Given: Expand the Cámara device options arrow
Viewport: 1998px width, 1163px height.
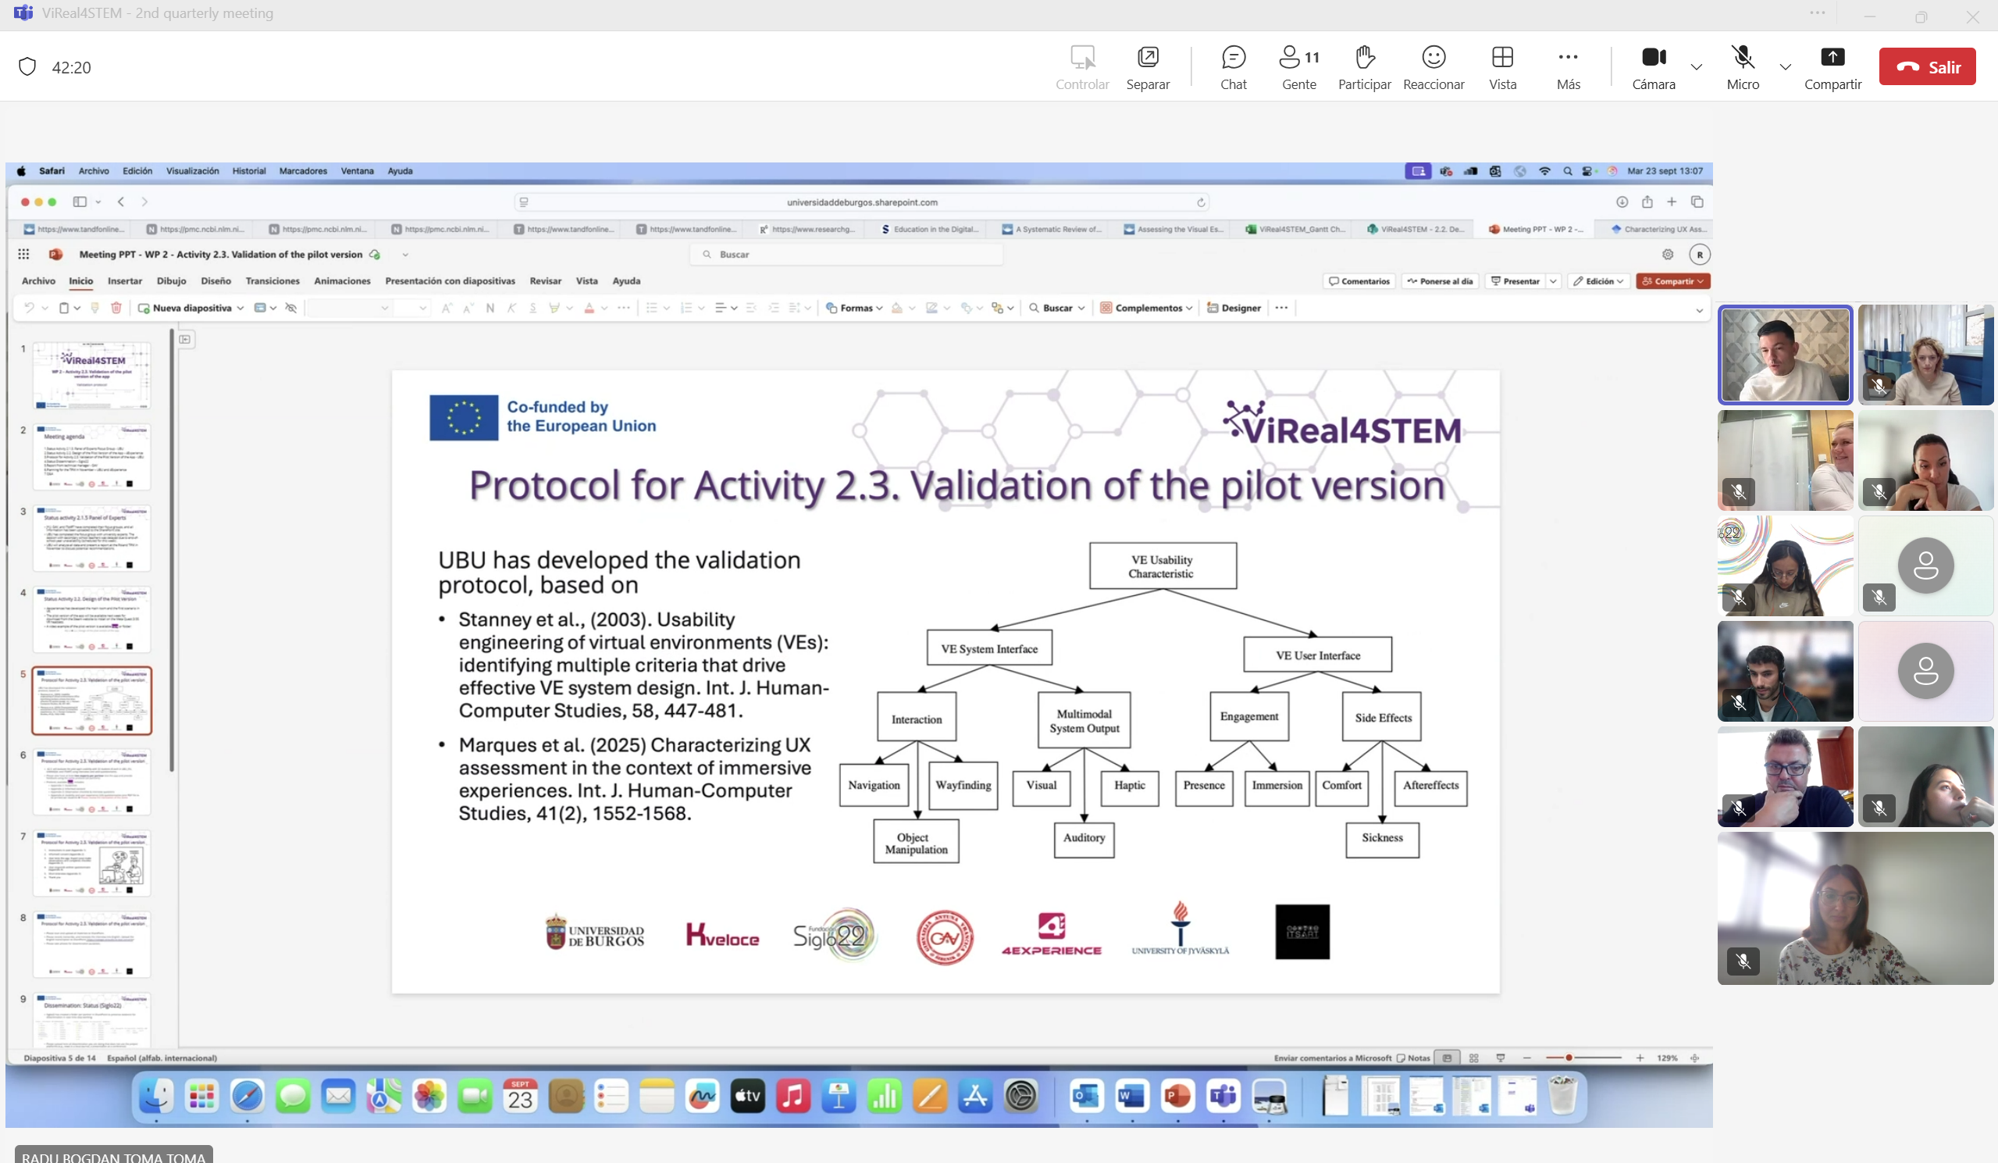Looking at the screenshot, I should pyautogui.click(x=1696, y=66).
